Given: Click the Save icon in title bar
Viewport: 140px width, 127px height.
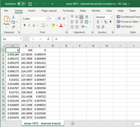Looking at the screenshot, I should coord(30,4).
